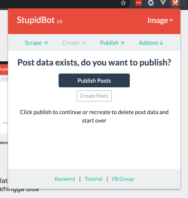Click the bookmark star icon

123,3
